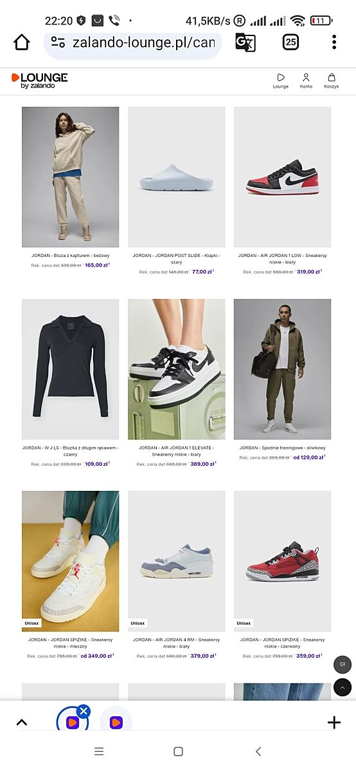Open site info icon in address bar
This screenshot has width=356, height=773.
point(58,43)
